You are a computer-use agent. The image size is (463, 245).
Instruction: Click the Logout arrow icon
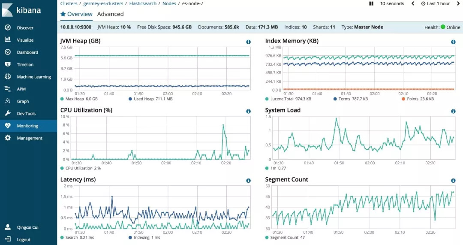click(x=8, y=239)
